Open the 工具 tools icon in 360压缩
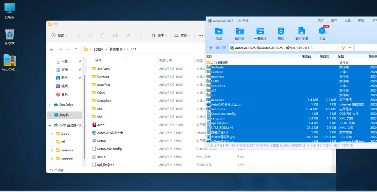377x192 pixels. 322,31
